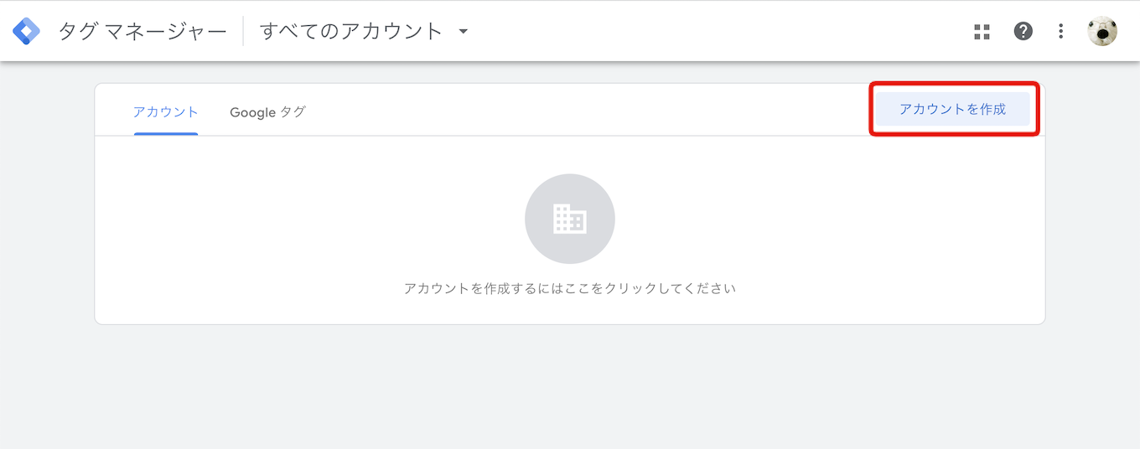1140x449 pixels.
Task: Open the Google apps grid
Action: tap(982, 32)
